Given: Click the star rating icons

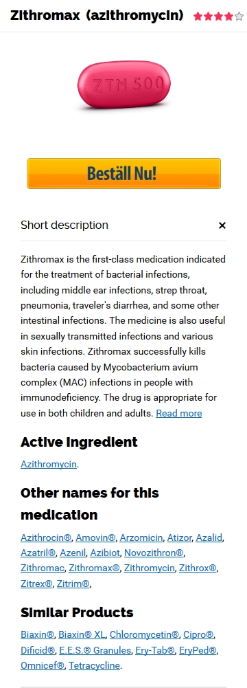Looking at the screenshot, I should pos(218,16).
